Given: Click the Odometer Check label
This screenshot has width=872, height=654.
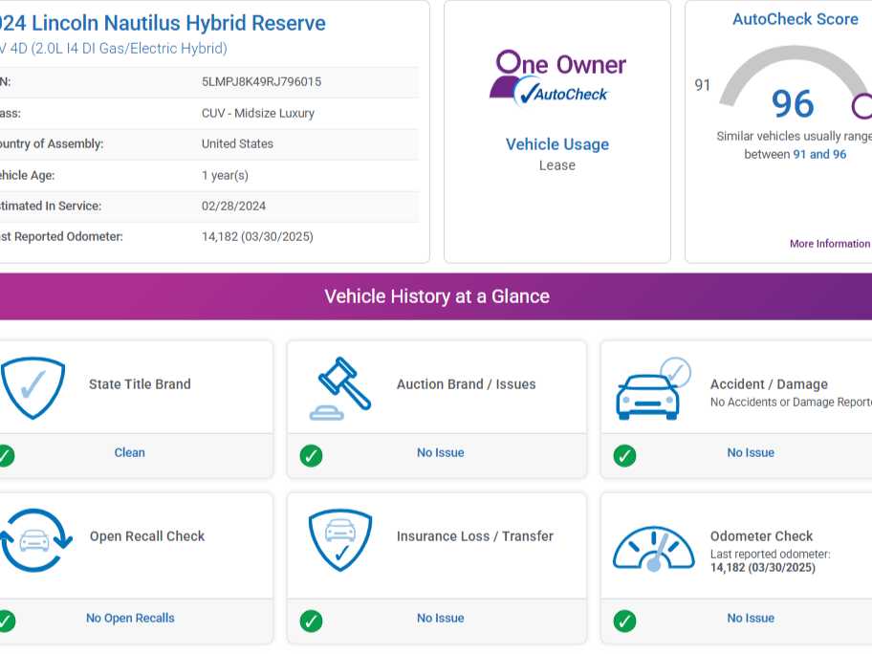Looking at the screenshot, I should tap(761, 536).
